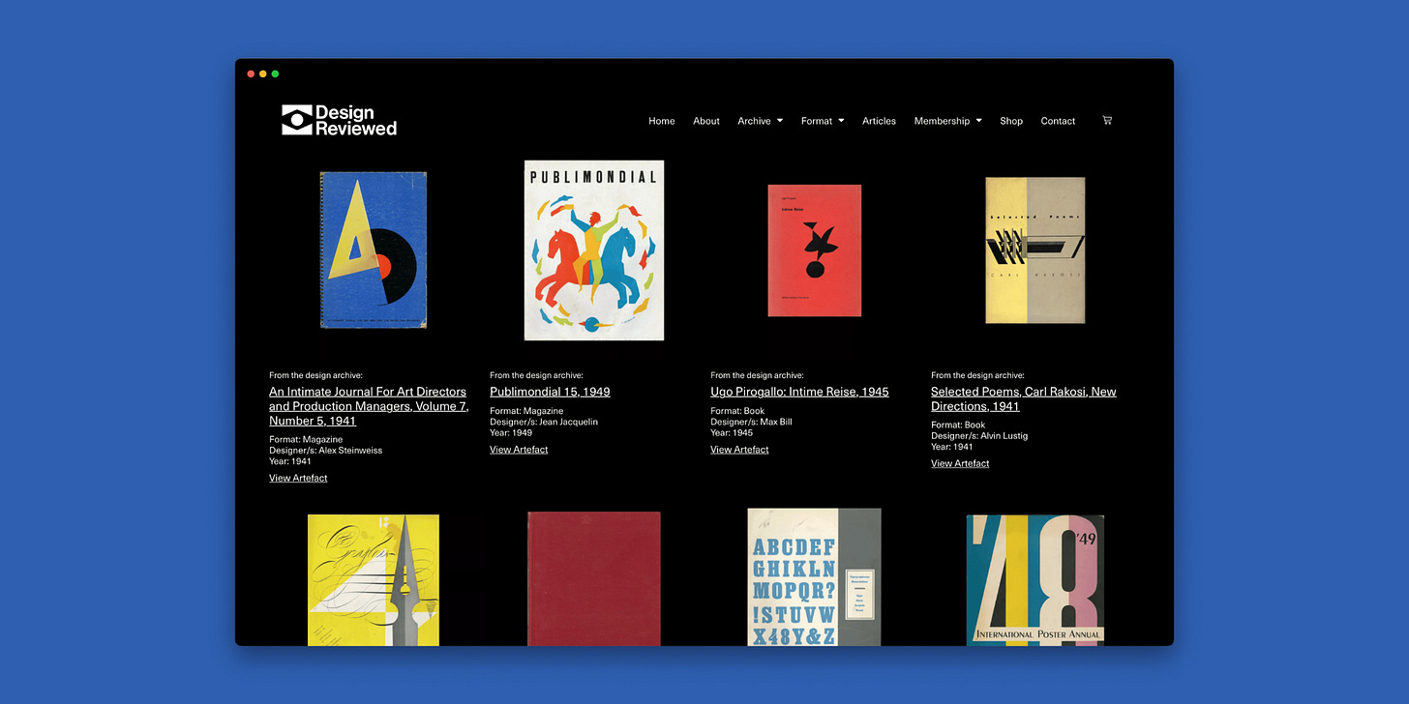Expand the Format dropdown menu
This screenshot has width=1409, height=704.
point(823,121)
